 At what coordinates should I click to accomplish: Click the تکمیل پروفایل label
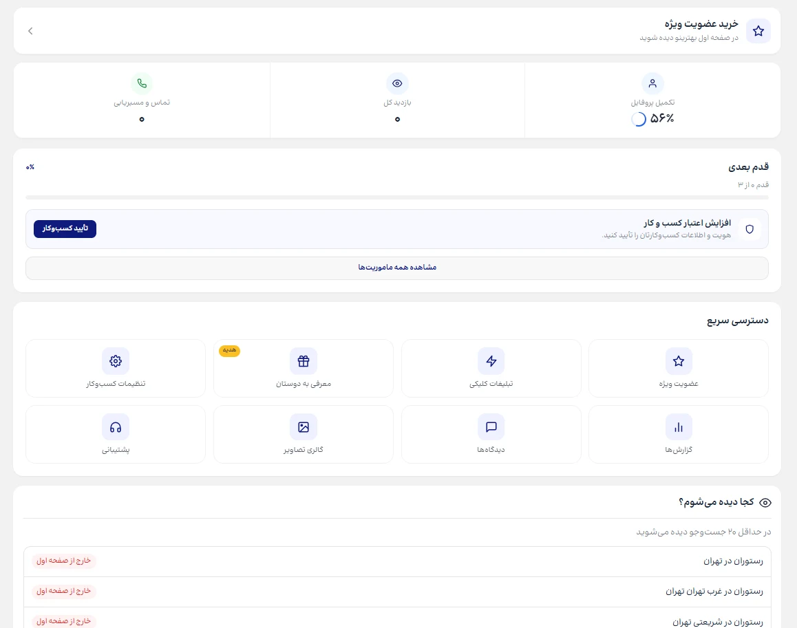tap(652, 102)
